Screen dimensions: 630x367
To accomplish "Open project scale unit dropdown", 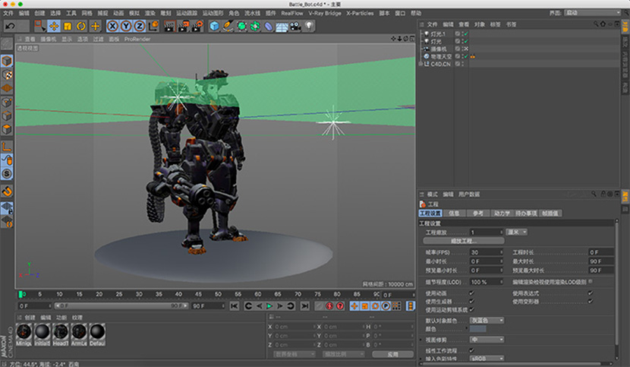I will coord(516,233).
